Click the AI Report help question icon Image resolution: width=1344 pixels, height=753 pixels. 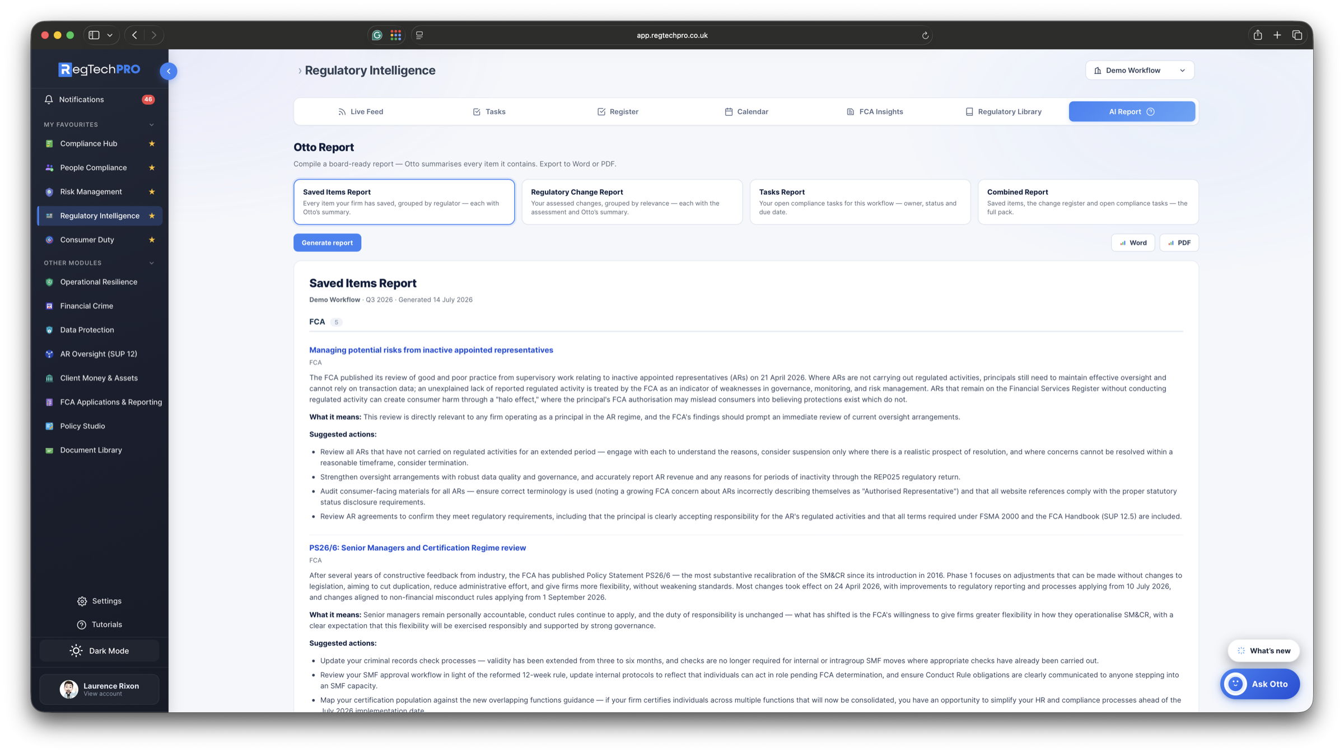pyautogui.click(x=1150, y=111)
